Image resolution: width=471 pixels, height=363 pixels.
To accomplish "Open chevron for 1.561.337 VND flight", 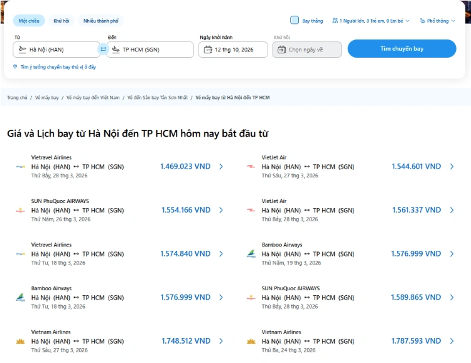I will click(452, 210).
